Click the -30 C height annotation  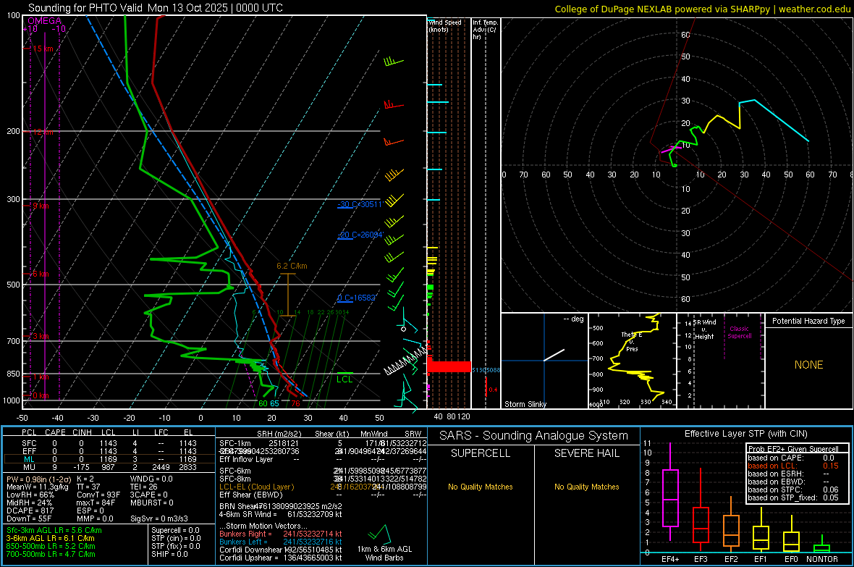[x=360, y=204]
